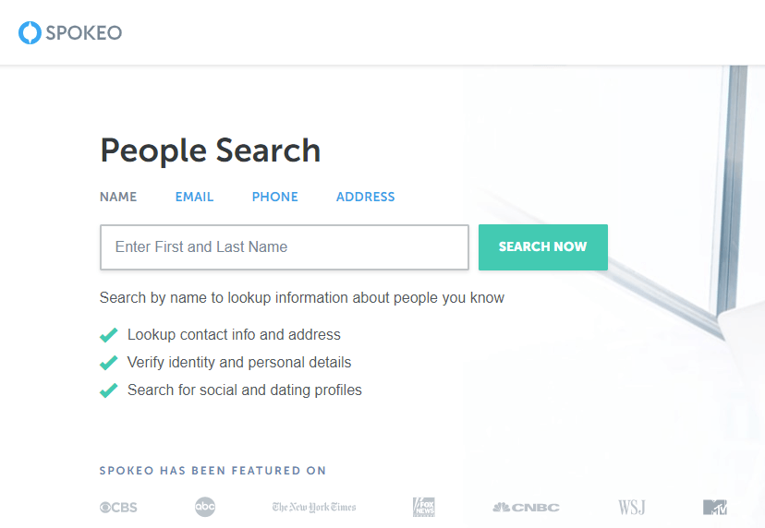Click the WSJ logo
This screenshot has height=528, width=765.
(632, 507)
